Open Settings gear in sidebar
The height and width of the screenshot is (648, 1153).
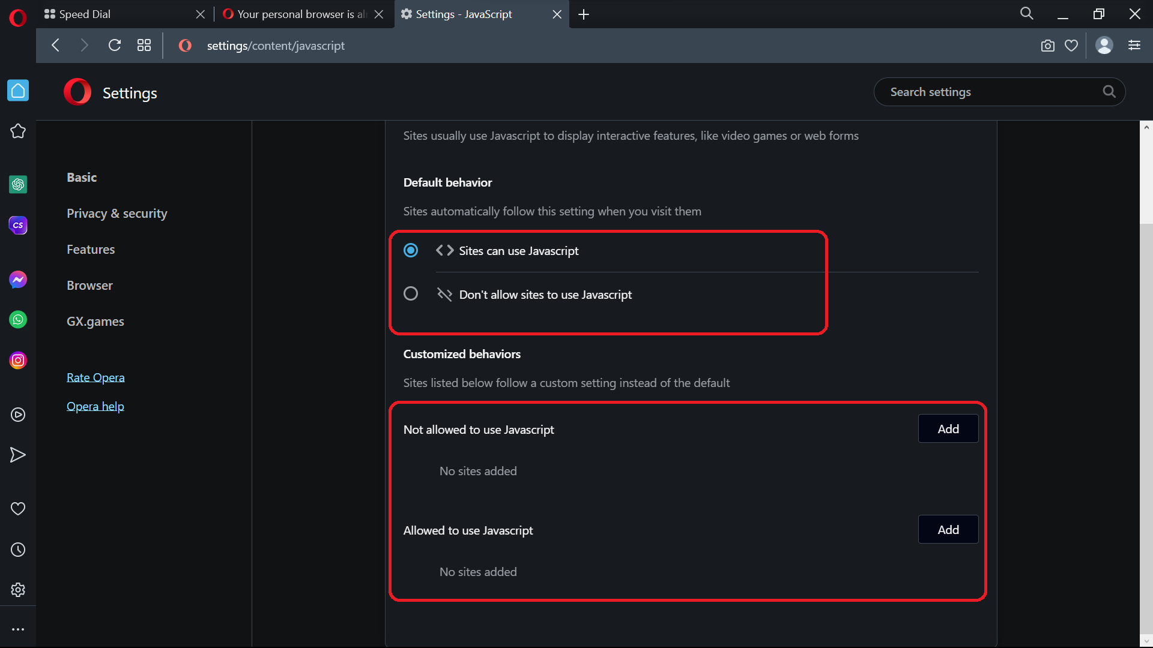pyautogui.click(x=18, y=590)
